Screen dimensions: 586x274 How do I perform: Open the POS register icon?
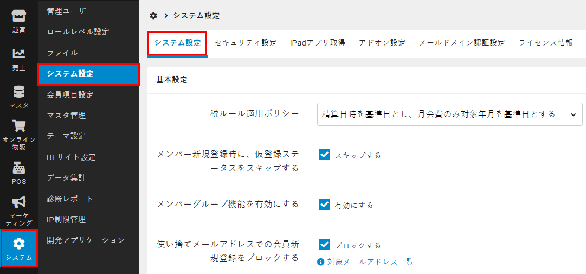coord(18,168)
